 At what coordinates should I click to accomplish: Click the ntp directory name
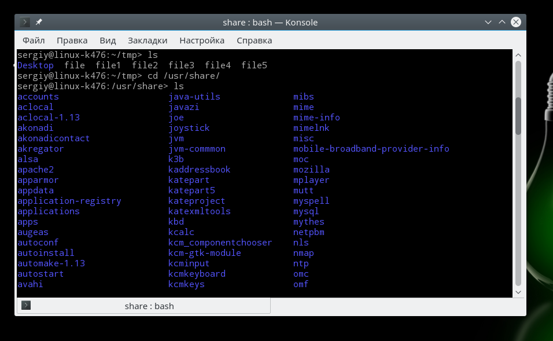tap(301, 263)
